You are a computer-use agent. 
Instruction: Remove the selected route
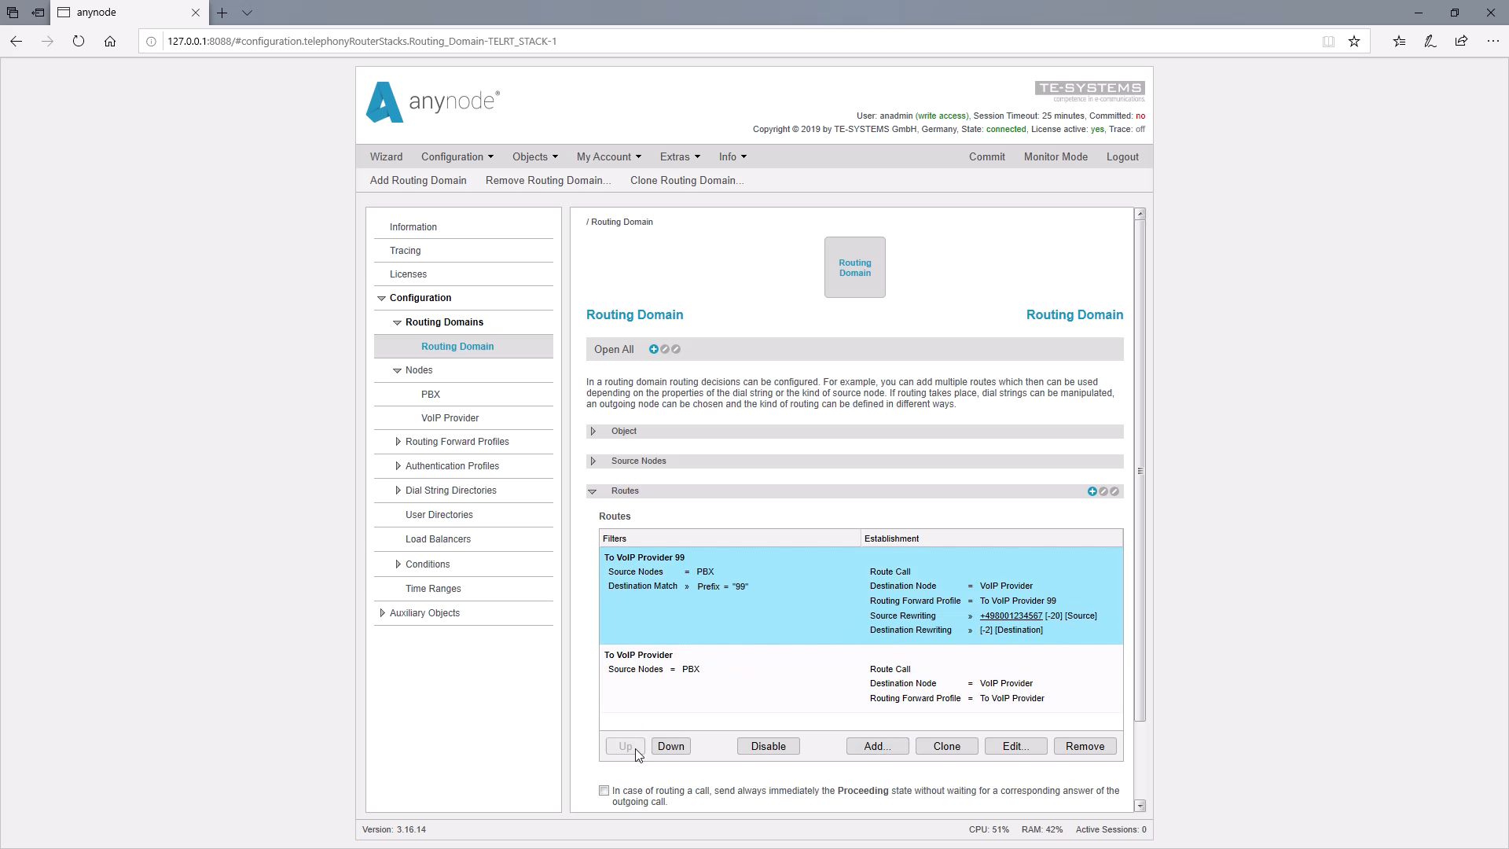click(1085, 746)
